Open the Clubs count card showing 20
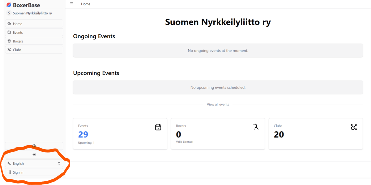Screen dimensions: 371x185 315,134
